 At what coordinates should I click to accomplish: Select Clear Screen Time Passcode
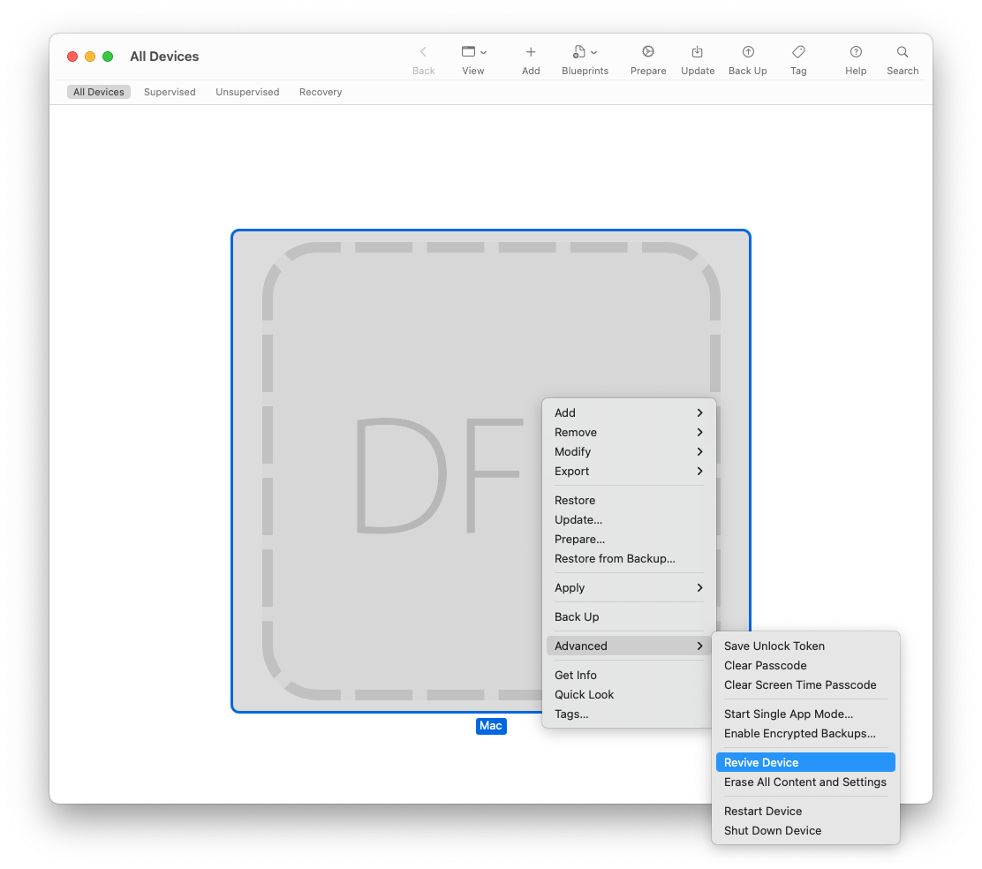point(805,684)
